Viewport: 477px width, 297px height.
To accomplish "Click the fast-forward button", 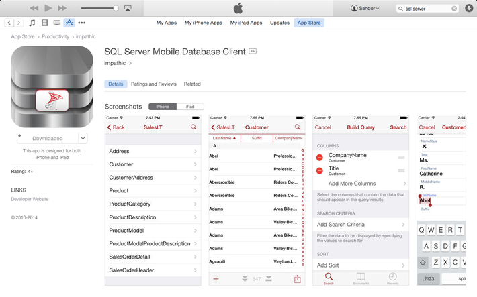I will [62, 8].
